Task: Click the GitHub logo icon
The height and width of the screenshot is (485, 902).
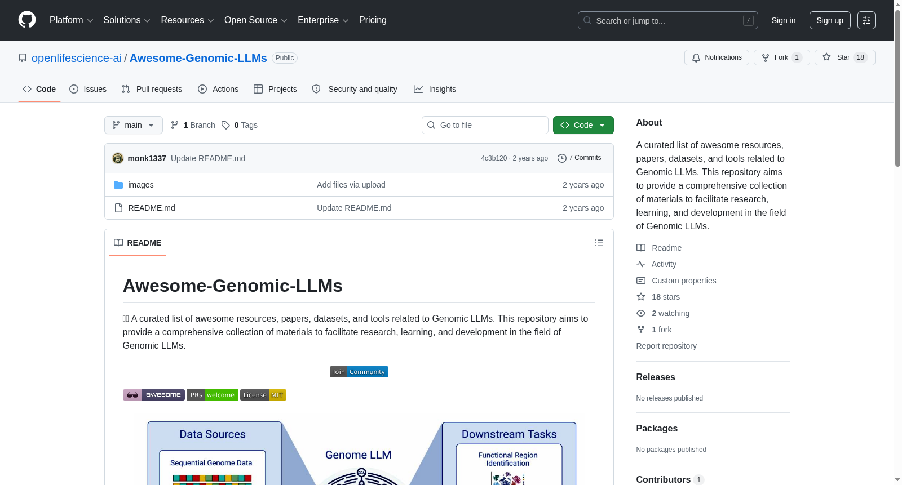Action: 27,20
